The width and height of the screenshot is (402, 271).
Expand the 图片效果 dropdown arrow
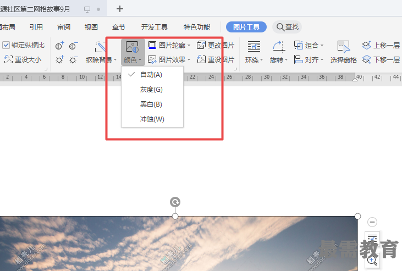point(189,60)
